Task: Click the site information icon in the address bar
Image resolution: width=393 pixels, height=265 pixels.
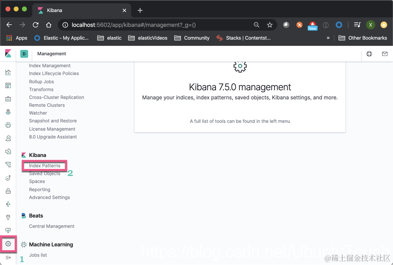Action: [65, 25]
